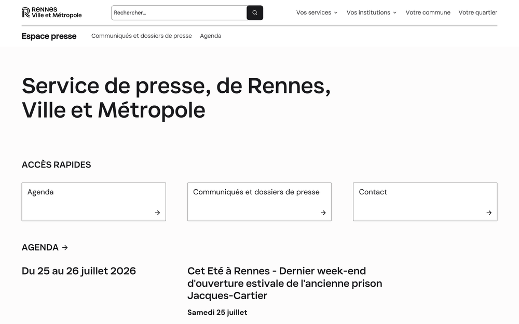
Task: Open Communiqués et dossiers de presse in the sub-navigation
Action: click(142, 36)
